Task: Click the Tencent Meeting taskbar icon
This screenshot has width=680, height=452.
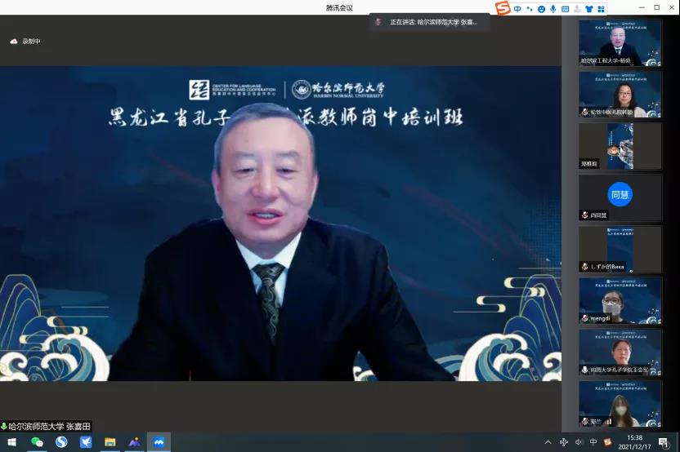Action: (159, 442)
